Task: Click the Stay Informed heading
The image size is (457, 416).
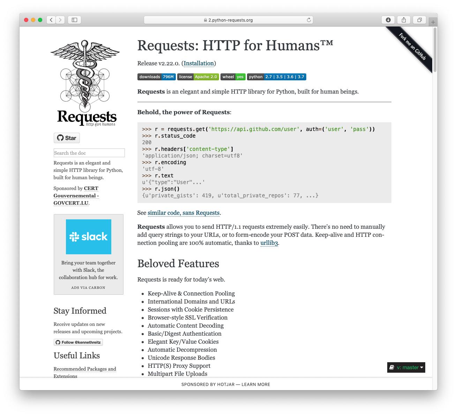Action: coord(80,311)
